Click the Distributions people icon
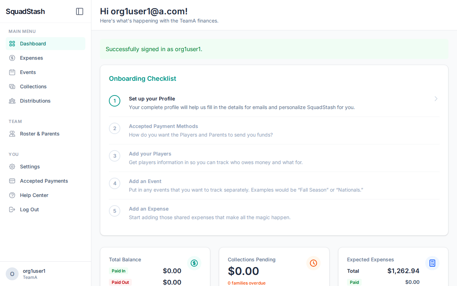Image resolution: width=457 pixels, height=286 pixels. point(12,101)
